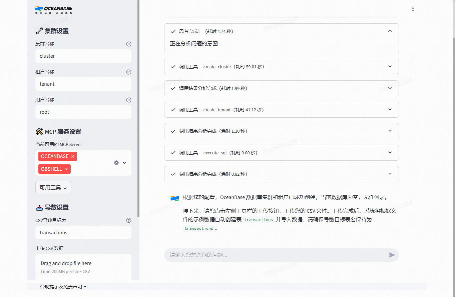Click the wrench icon next to 集群设置

coord(39,31)
